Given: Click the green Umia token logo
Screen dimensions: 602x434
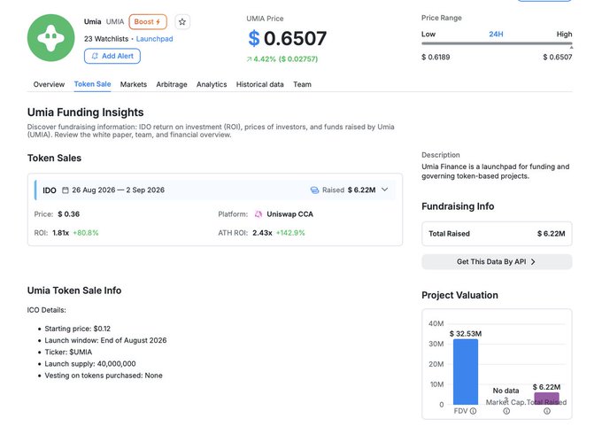Looking at the screenshot, I should coord(50,37).
